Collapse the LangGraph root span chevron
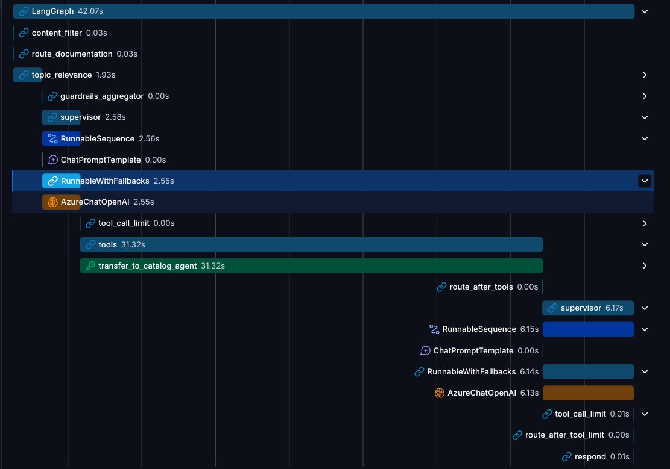 (645, 11)
